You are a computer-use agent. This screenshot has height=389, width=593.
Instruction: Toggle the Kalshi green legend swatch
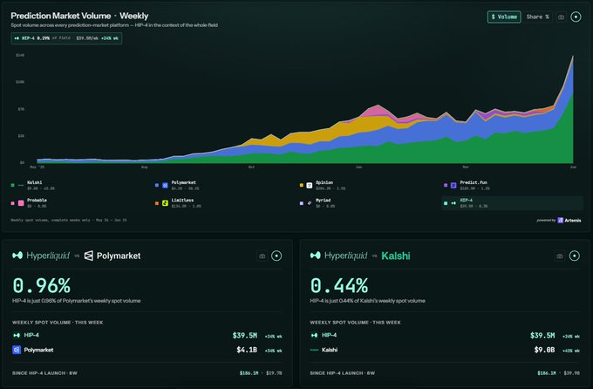click(12, 185)
